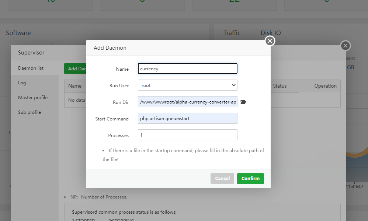Select the Sub profile tab
The height and width of the screenshot is (221, 368).
pos(29,112)
